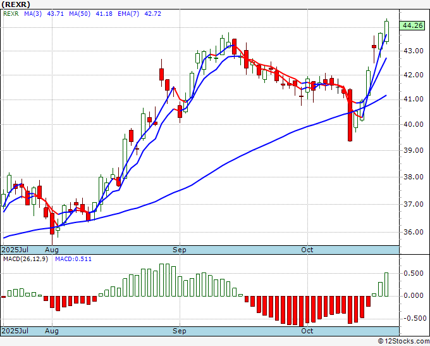430x346 pixels.
Task: Click the current price label 44.26
Action: tap(413, 25)
